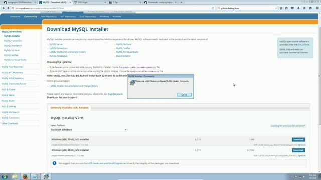This screenshot has height=180, width=321.
Task: Click the blue info icon near MD5 suggestion
Action: [54, 163]
